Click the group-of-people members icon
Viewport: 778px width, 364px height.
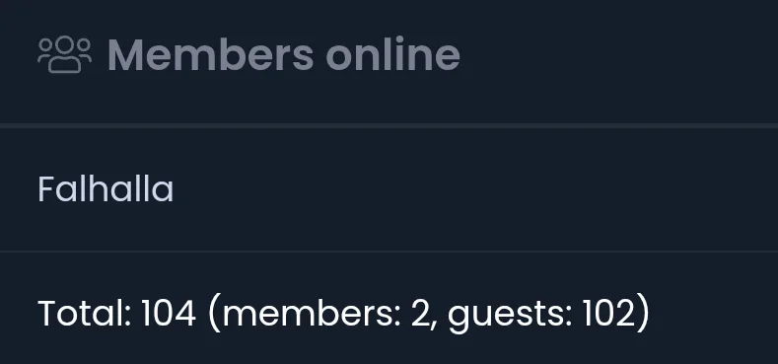(64, 54)
